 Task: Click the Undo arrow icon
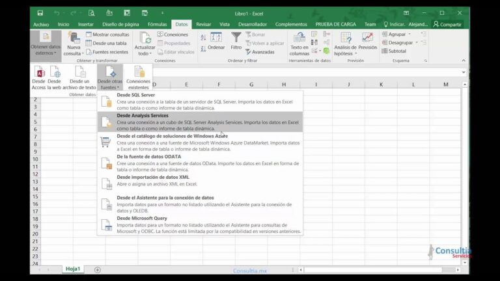[57, 13]
